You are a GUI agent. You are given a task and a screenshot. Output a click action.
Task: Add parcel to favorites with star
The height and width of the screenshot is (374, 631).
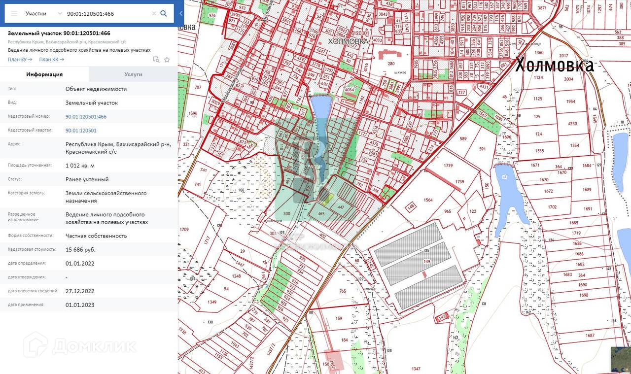coord(167,60)
